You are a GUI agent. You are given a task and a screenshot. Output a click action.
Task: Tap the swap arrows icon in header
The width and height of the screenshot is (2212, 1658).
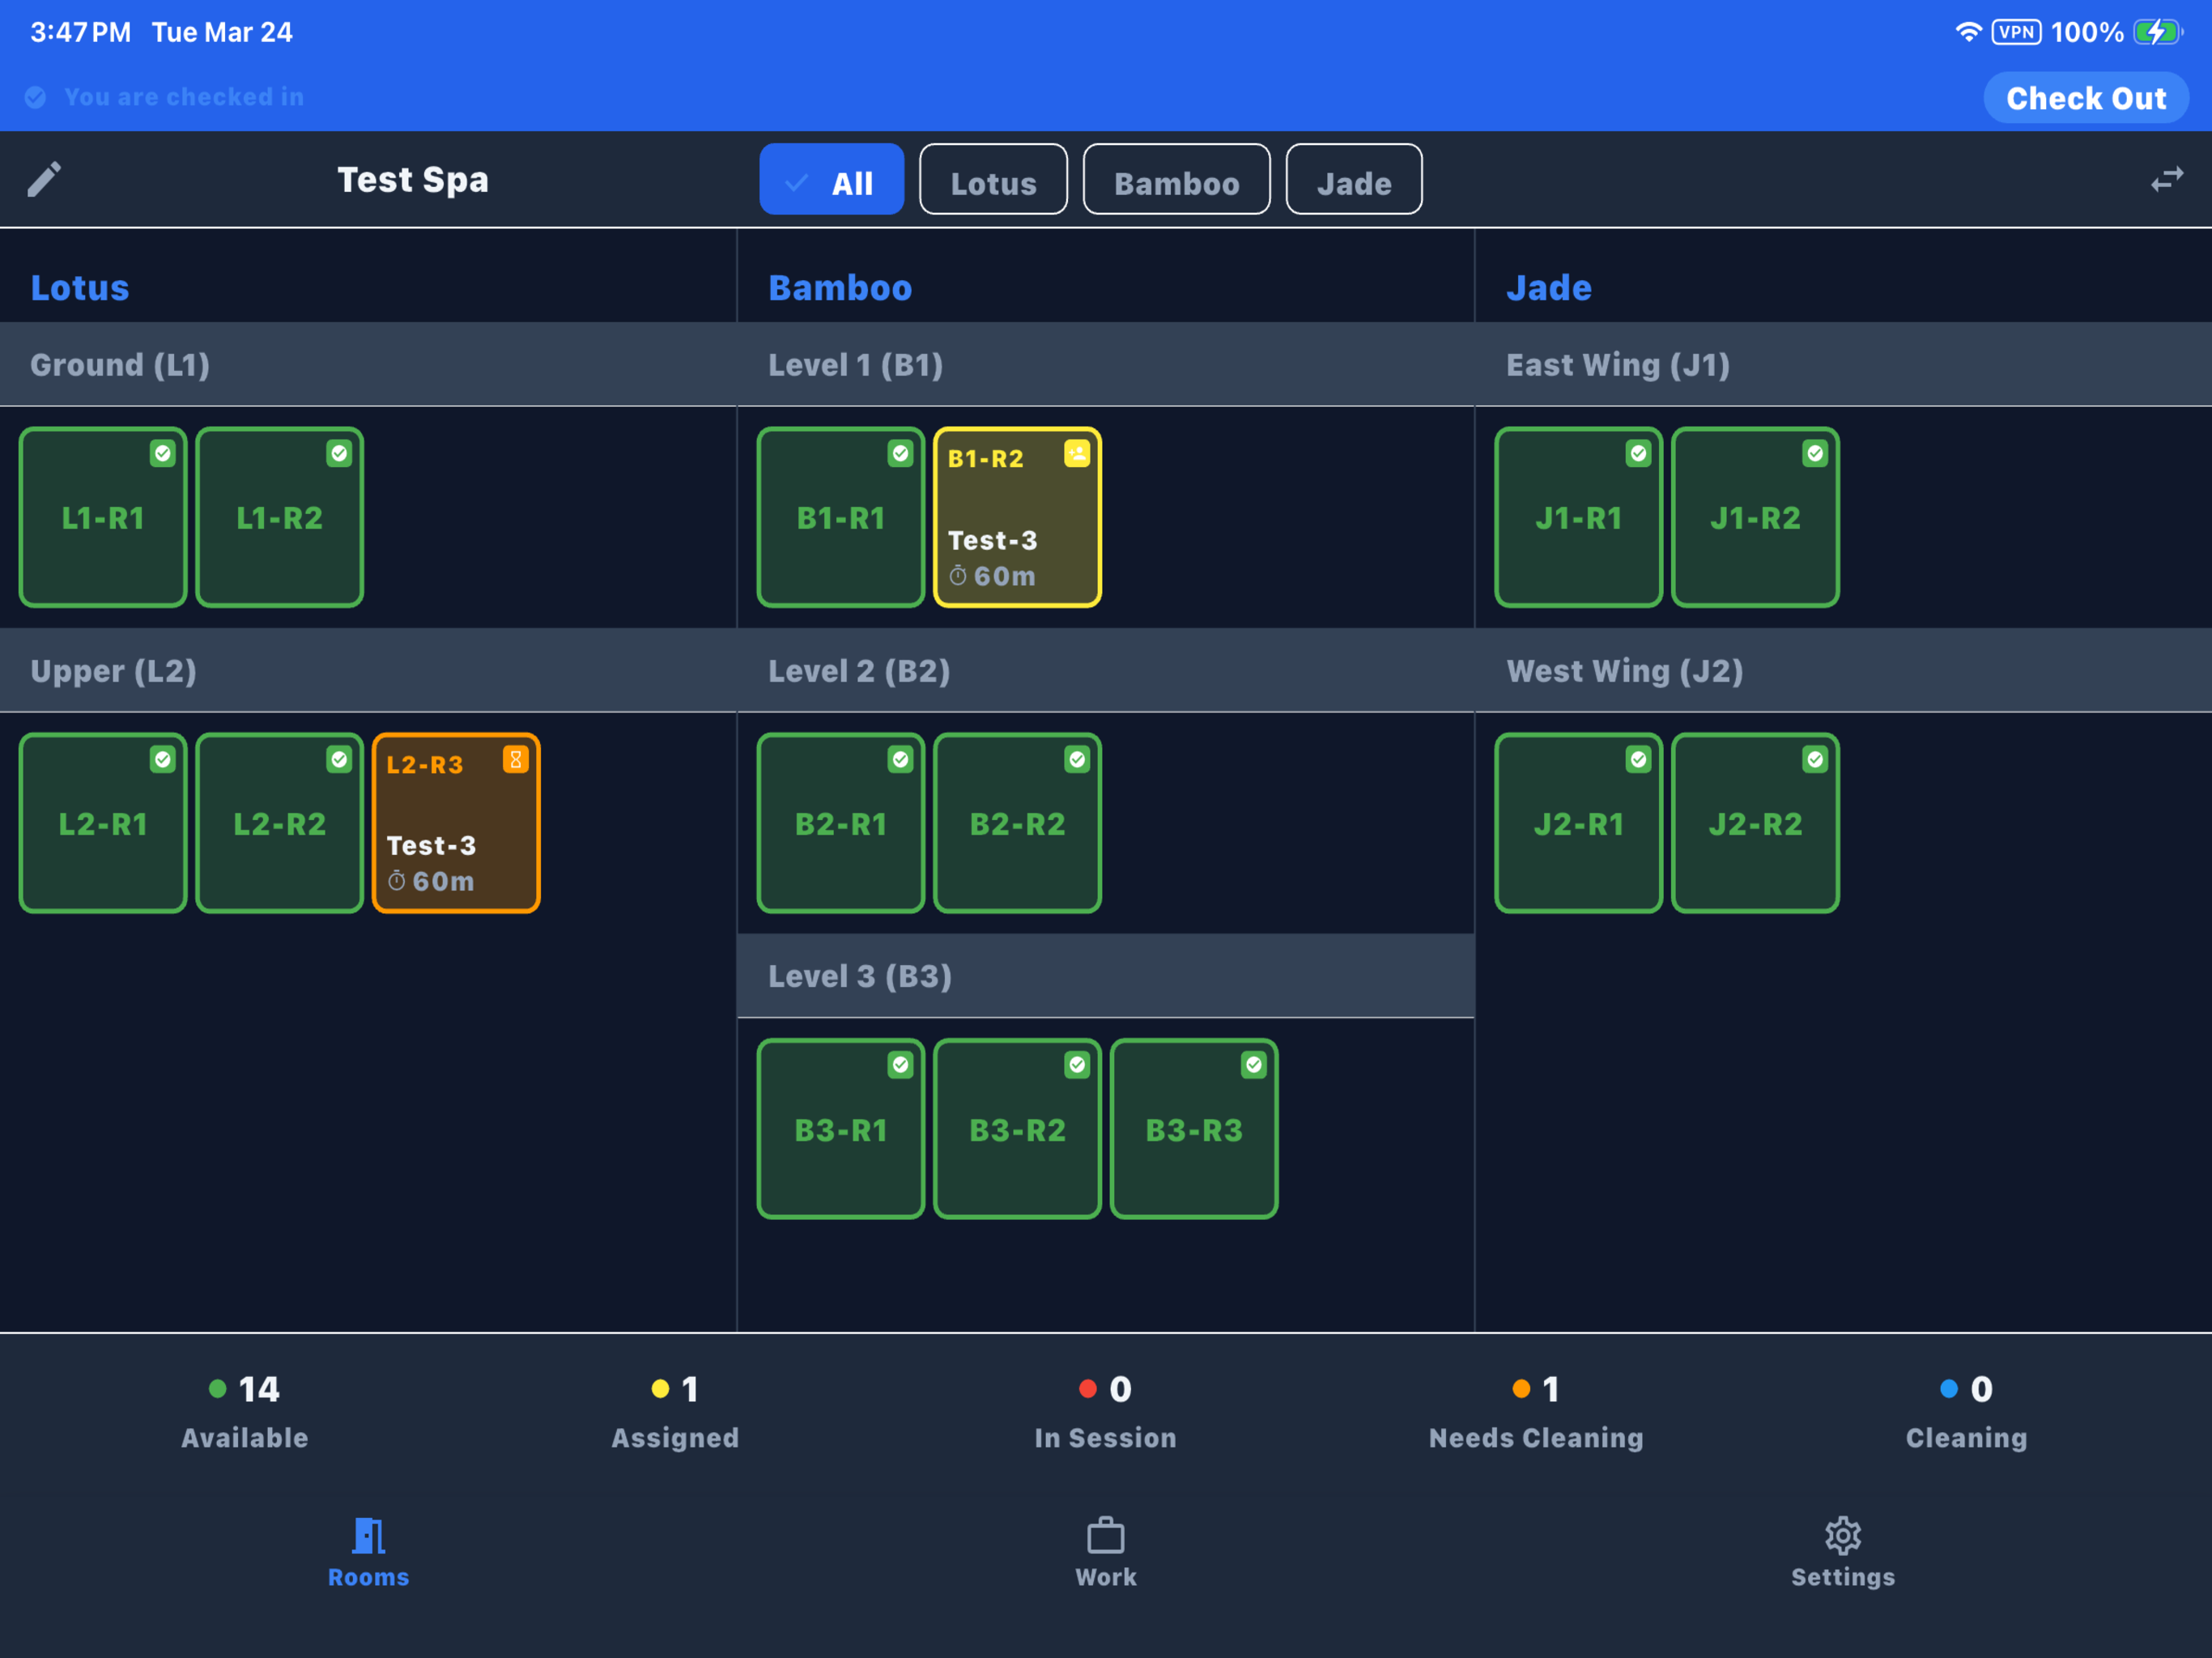tap(2167, 180)
